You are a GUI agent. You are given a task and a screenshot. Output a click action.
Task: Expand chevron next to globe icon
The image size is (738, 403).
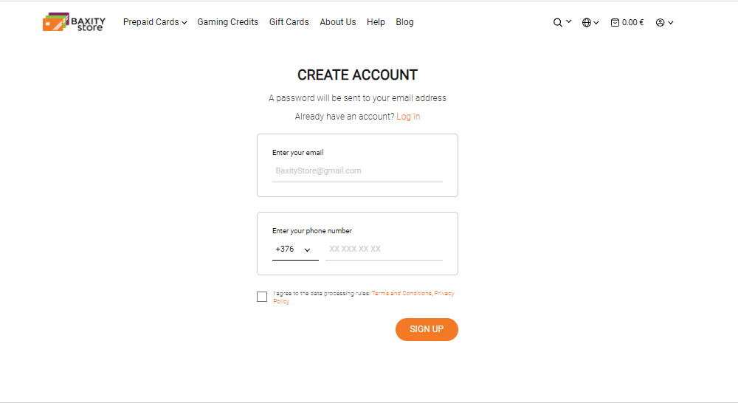point(596,23)
